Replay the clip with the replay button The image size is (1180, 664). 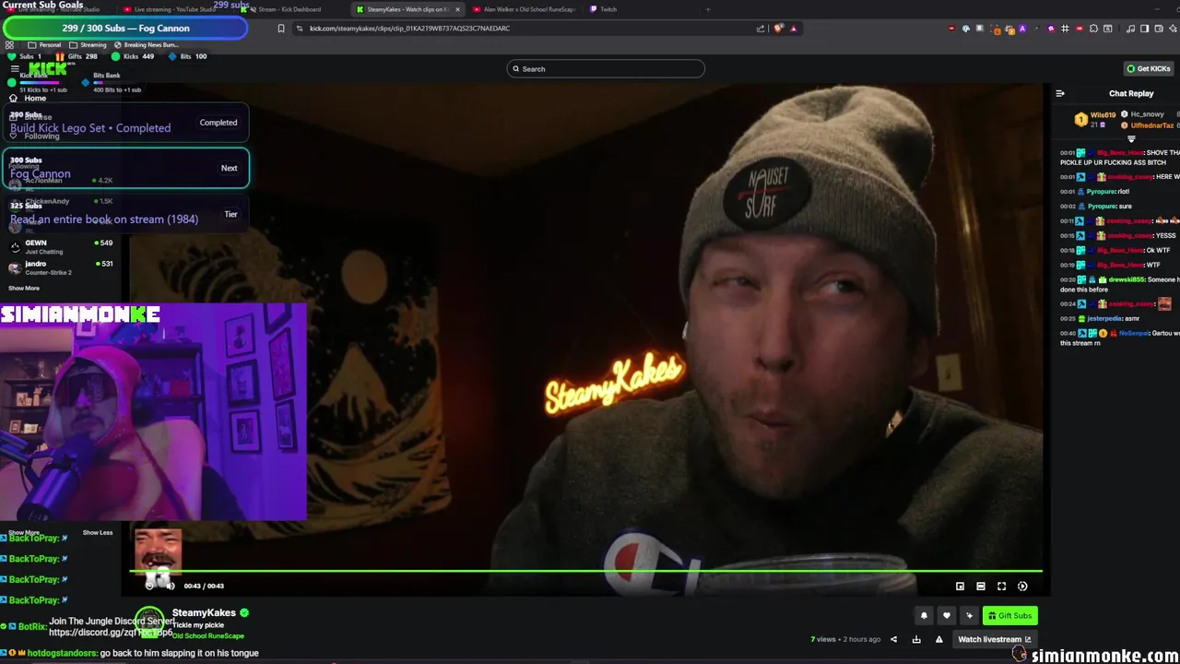[x=149, y=586]
